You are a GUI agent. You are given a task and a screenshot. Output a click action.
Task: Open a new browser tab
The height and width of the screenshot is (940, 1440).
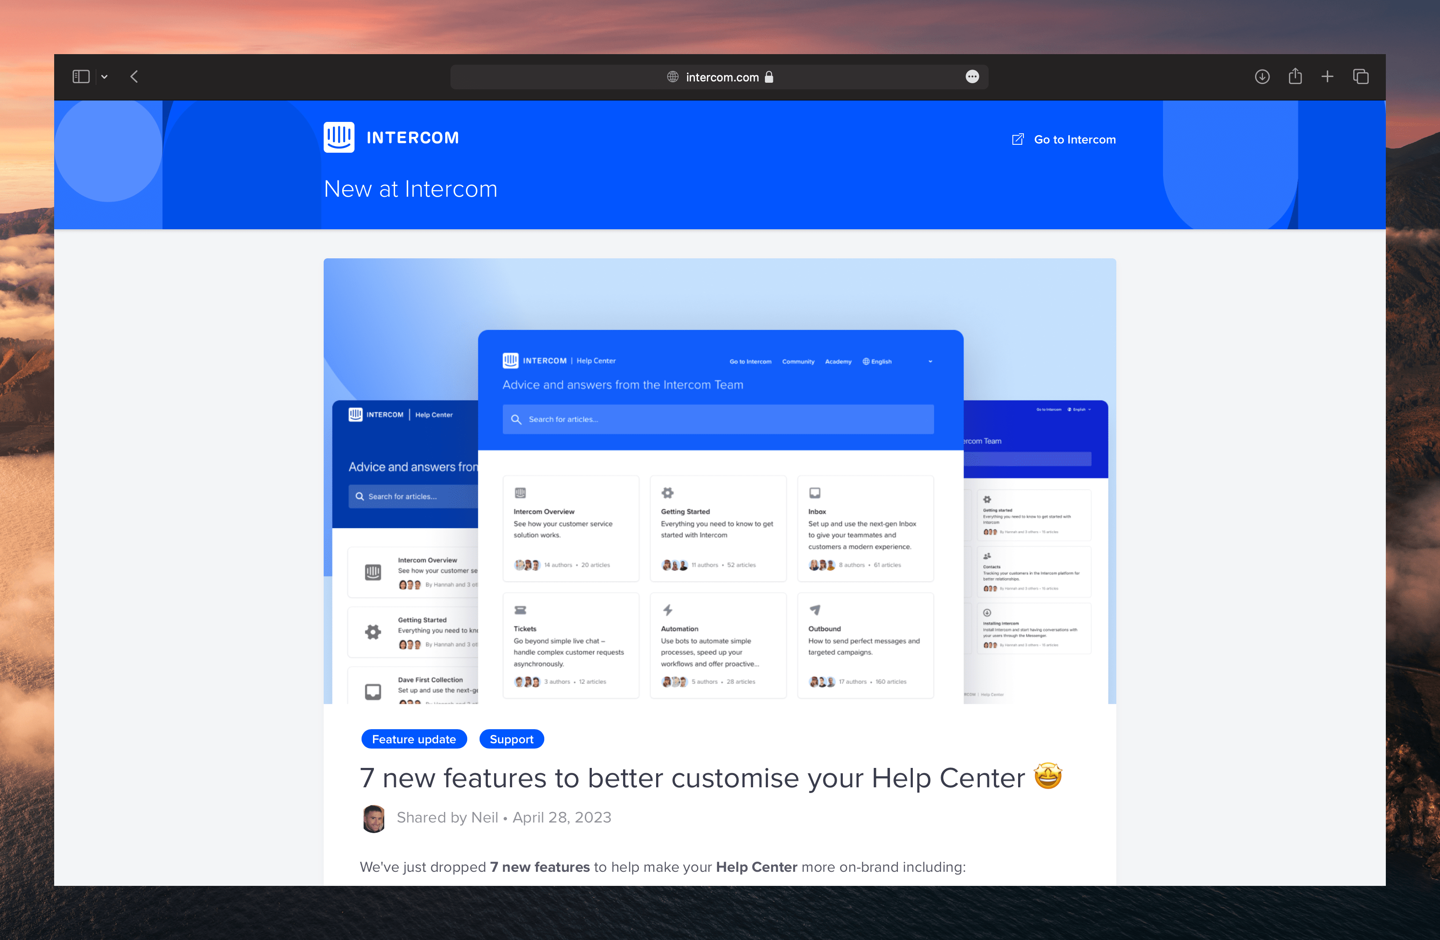click(x=1327, y=77)
